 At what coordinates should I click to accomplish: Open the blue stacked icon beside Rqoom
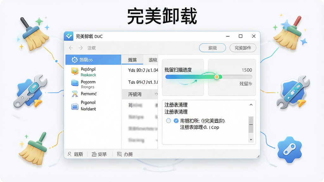pyautogui.click(x=75, y=83)
